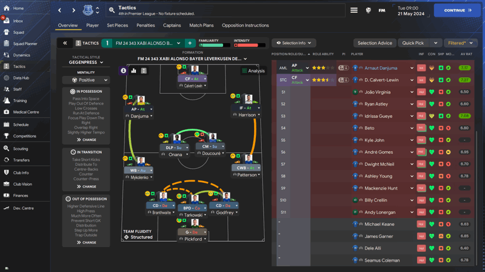Screen dimensions: 485x272
Task: Open Club Info
Action: click(21, 173)
